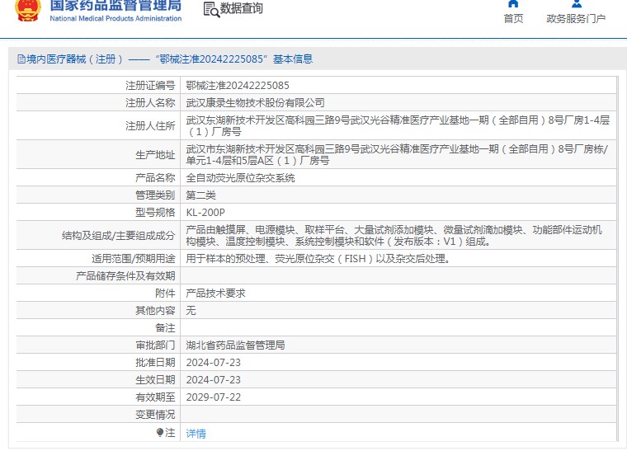Click 适用范围/预期用途 row label

tap(133, 259)
